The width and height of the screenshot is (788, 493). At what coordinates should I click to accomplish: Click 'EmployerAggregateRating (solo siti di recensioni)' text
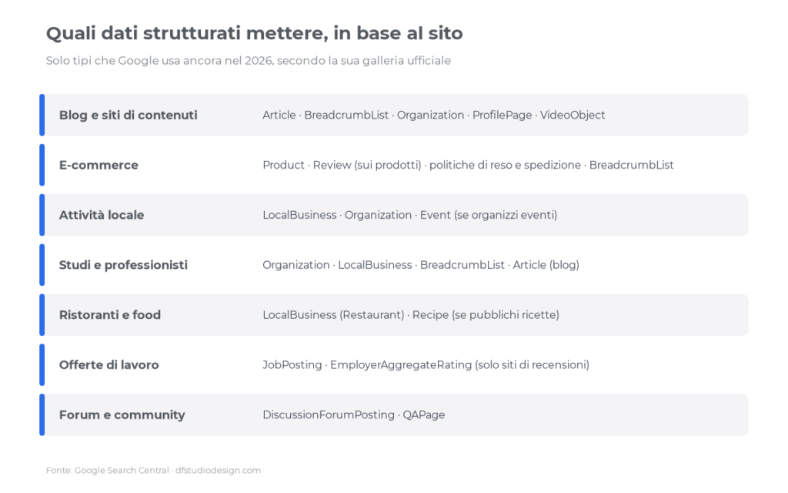pos(459,364)
